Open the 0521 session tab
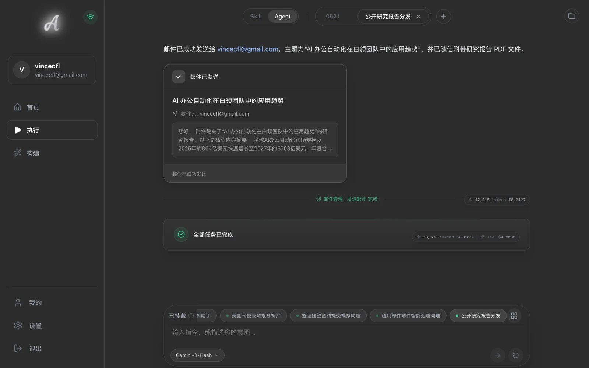Image resolution: width=589 pixels, height=368 pixels. pos(332,17)
